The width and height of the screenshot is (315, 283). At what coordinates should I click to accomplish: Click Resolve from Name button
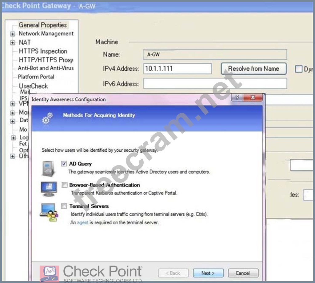253,69
